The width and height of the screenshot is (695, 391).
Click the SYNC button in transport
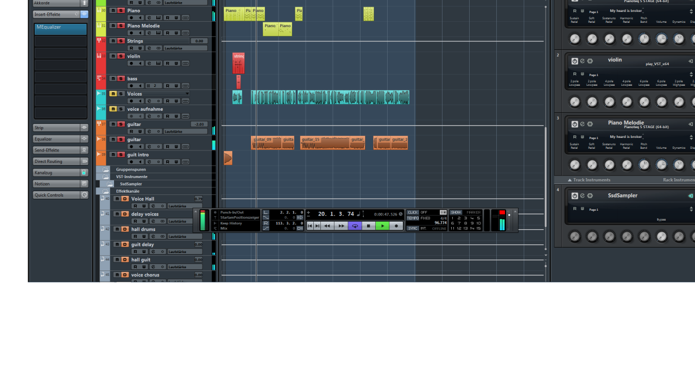(x=413, y=228)
